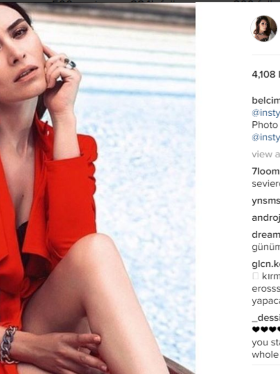Click the black hearts emoji row in comment
This screenshot has width=280, height=374.
point(266,330)
